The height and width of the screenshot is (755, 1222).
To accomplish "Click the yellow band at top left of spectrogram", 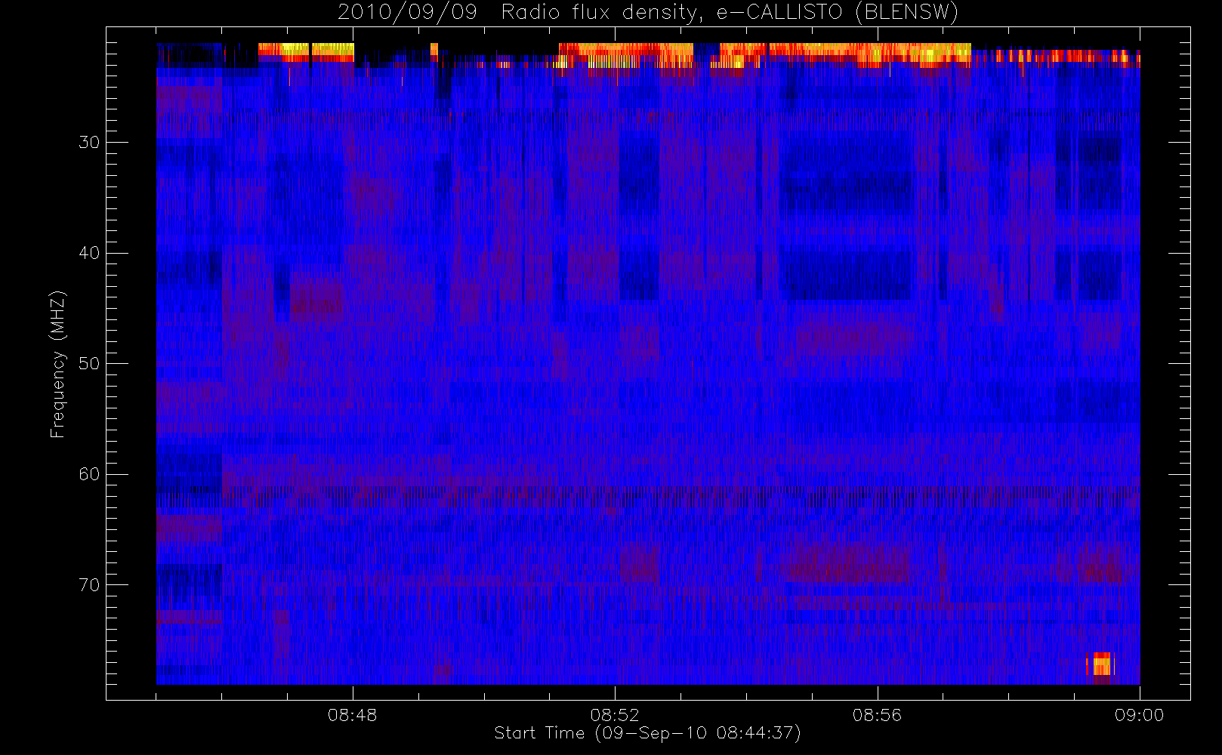I will click(x=306, y=50).
